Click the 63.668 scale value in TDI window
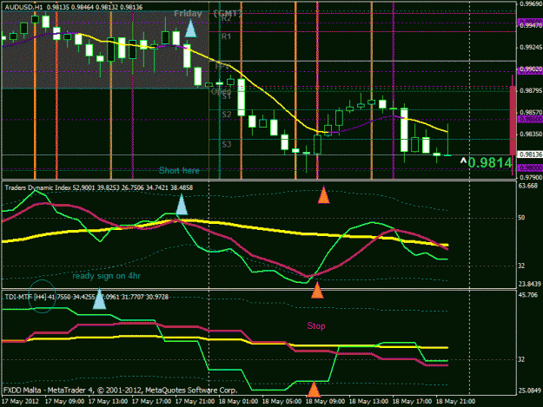The width and height of the screenshot is (543, 407). [x=527, y=186]
